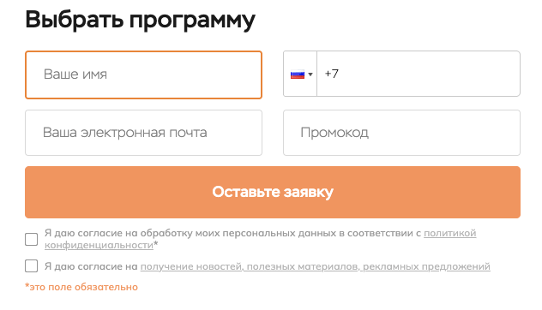Click the Russian flag icon
This screenshot has height=310, width=542.
[298, 75]
